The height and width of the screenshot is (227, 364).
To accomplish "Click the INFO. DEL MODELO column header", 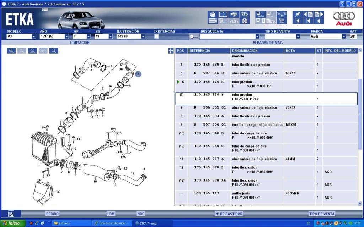I will [x=340, y=51].
